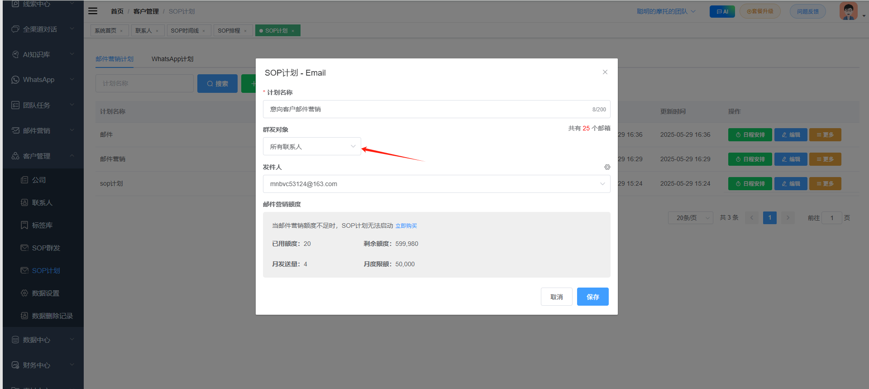Image resolution: width=869 pixels, height=389 pixels.
Task: Toggle the hamburger sidebar menu icon
Action: click(x=93, y=11)
